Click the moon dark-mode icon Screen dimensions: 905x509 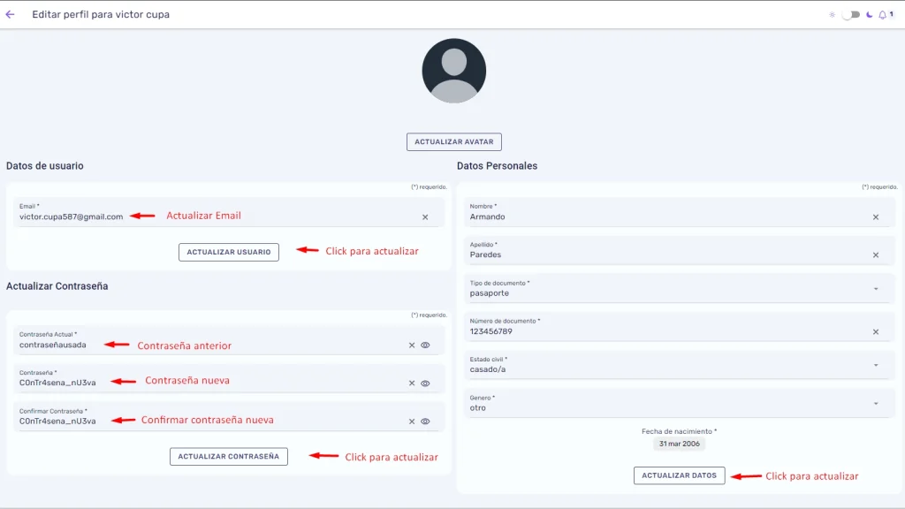click(x=870, y=15)
